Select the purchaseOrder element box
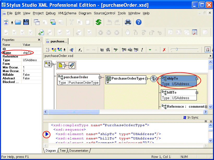214x160 pixels. click(78, 77)
